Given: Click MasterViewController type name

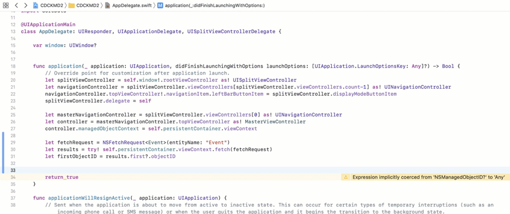Looking at the screenshot, I should (275, 122).
